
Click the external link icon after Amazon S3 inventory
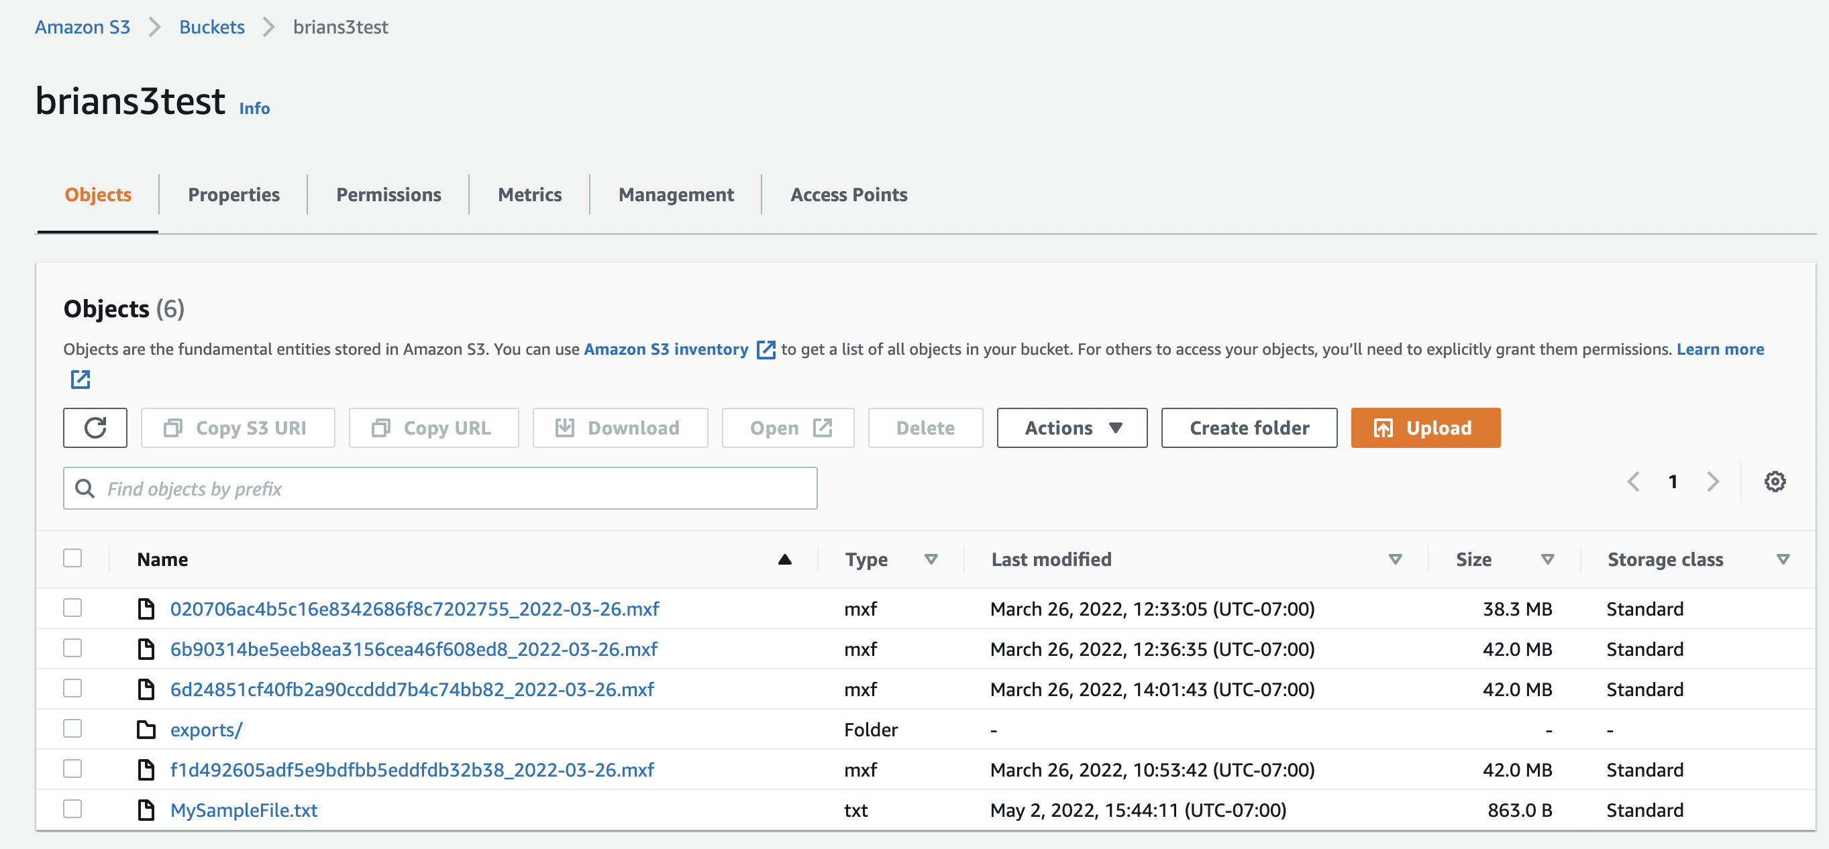[766, 349]
